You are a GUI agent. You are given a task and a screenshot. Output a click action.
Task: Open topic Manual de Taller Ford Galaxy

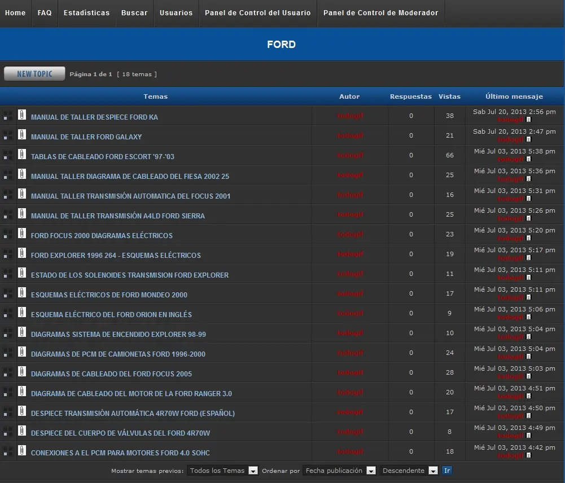tap(86, 137)
